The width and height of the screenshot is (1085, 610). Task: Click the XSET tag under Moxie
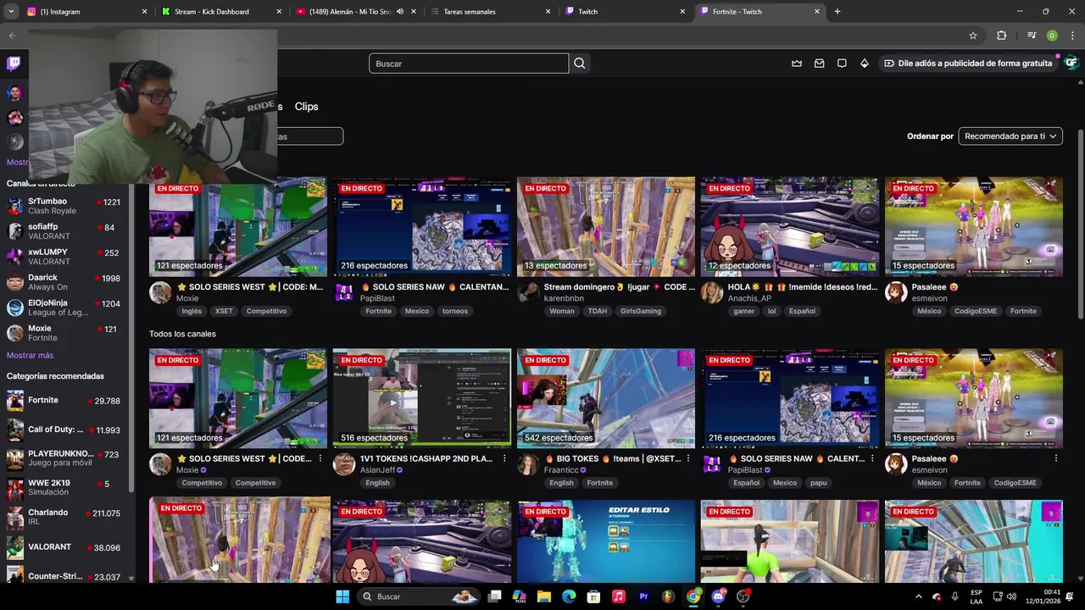tap(224, 311)
